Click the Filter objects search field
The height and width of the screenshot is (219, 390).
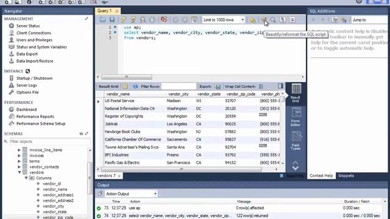(x=50, y=141)
